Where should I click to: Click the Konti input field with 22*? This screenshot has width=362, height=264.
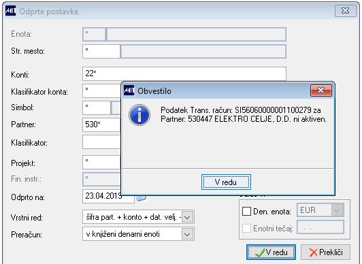[184, 73]
